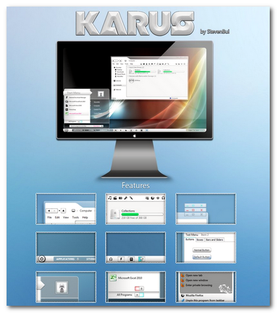Click the user avatar picture in the start menu preview
The width and height of the screenshot is (277, 313).
tap(61, 287)
